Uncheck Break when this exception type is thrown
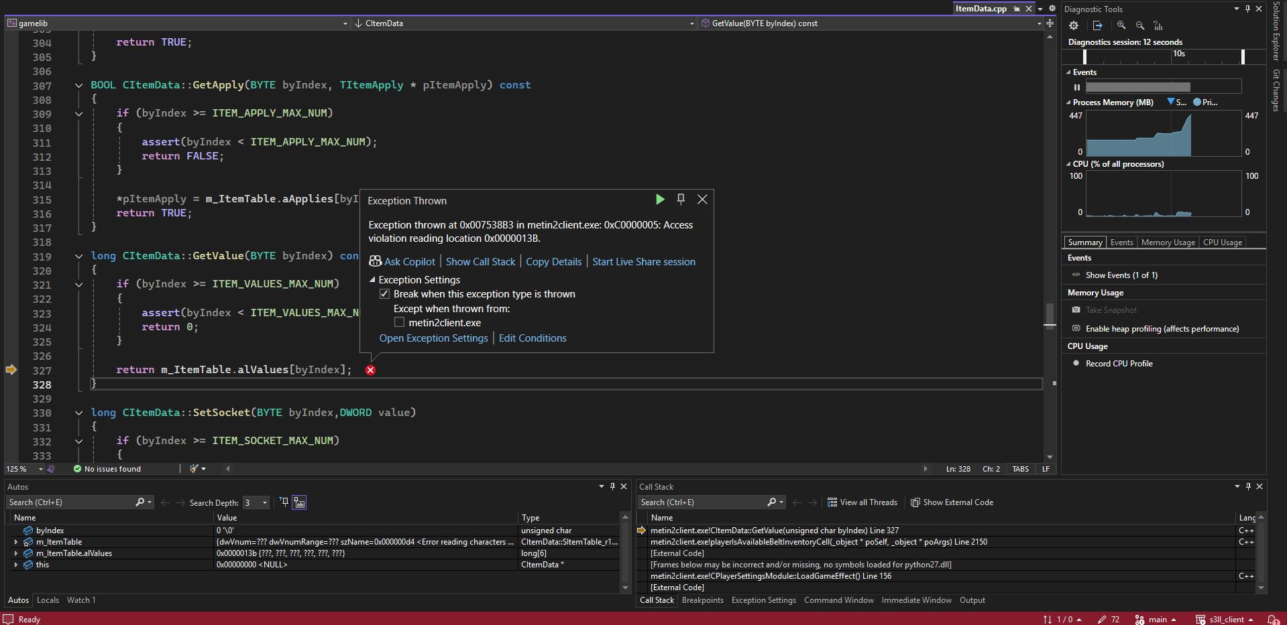The image size is (1287, 625). 385,294
